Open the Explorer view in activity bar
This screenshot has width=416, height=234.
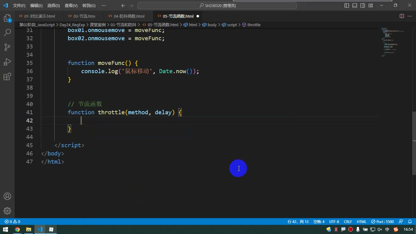coord(7,18)
